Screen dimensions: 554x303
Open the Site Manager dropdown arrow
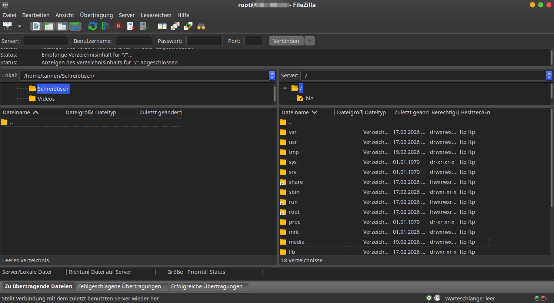tap(20, 26)
